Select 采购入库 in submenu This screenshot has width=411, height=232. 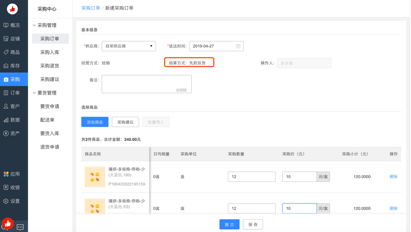49,52
